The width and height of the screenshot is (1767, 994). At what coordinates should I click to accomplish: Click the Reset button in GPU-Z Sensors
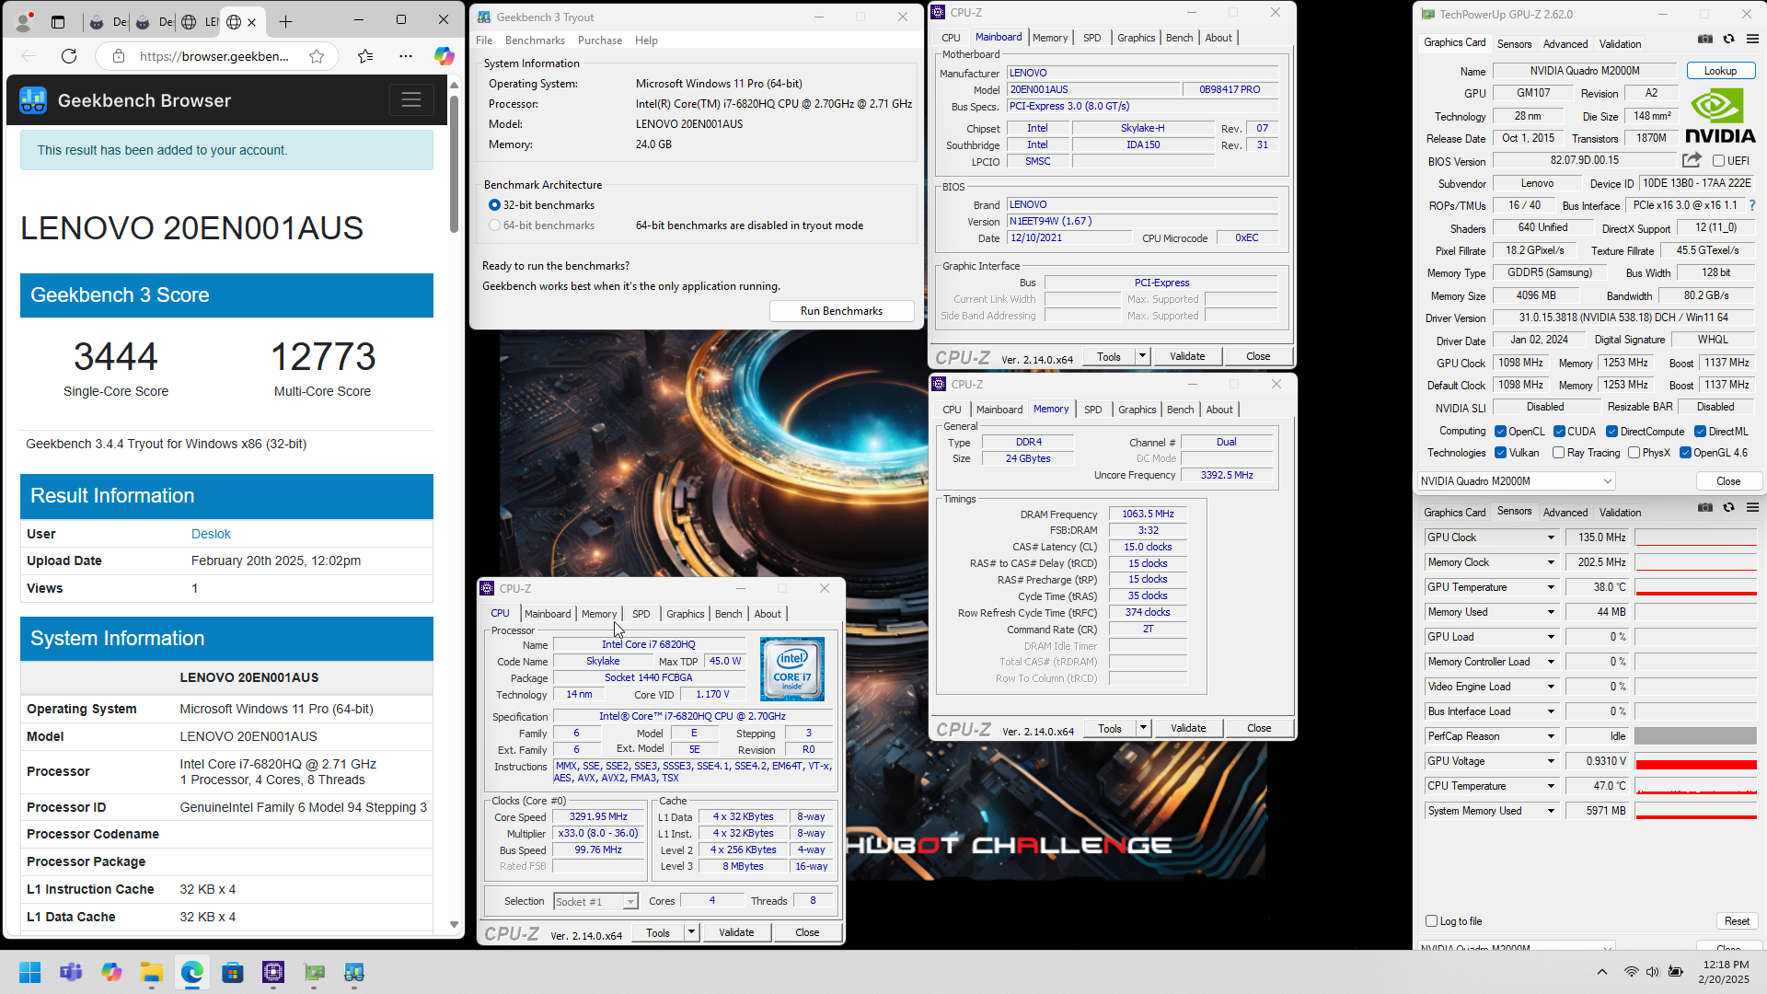[x=1737, y=921]
